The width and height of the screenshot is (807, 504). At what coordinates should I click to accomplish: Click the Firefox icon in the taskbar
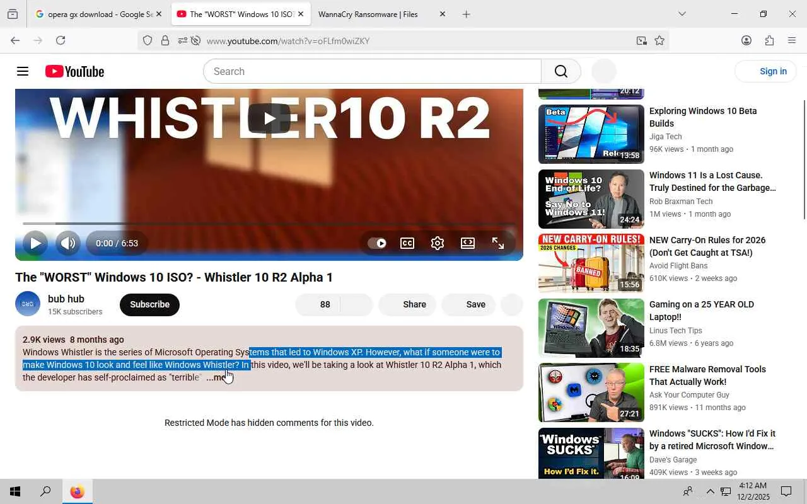pos(77,491)
